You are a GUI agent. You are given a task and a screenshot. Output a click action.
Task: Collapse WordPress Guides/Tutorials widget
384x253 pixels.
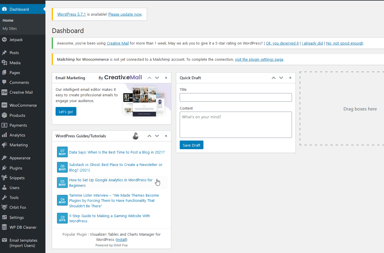(x=166, y=136)
